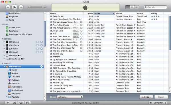The height and width of the screenshot is (105, 171).
Task: Open the Show All items dropdown
Action: [x=70, y=97]
